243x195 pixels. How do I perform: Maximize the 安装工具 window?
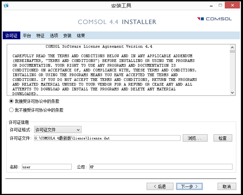pos(220,5)
